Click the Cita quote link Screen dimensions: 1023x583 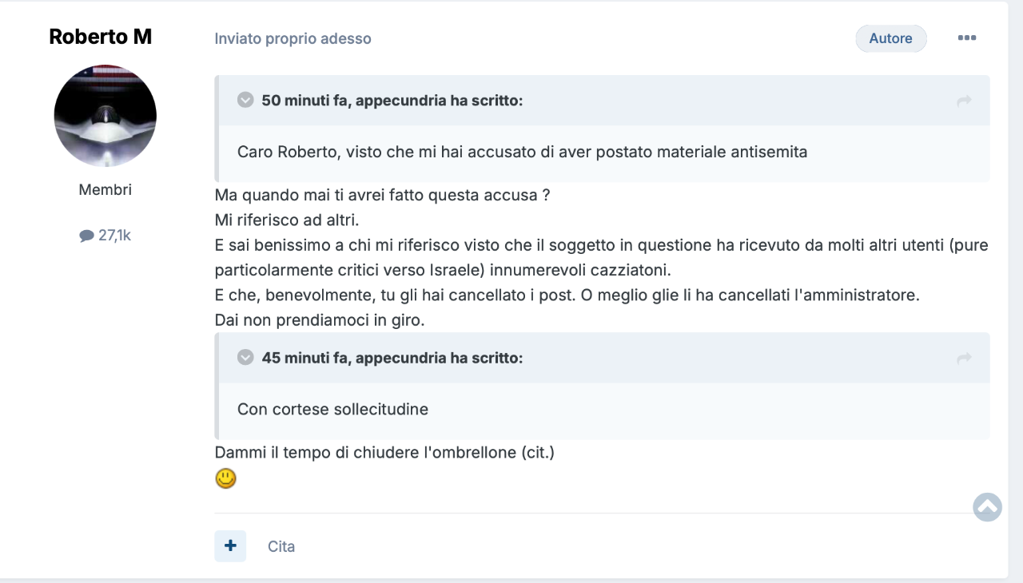281,547
